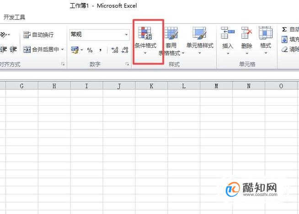This screenshot has height=214, width=299.
Task: Click Decrease Decimal icon
Action: click(x=125, y=50)
